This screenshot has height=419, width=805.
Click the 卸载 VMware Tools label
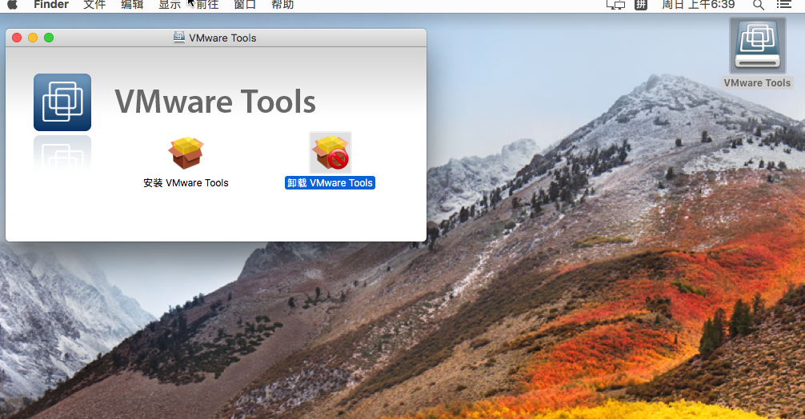coord(330,183)
